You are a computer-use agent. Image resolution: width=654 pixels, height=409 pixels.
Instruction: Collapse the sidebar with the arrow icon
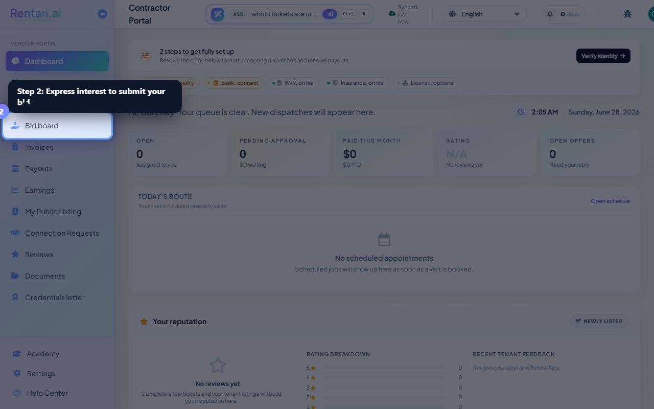tap(102, 14)
